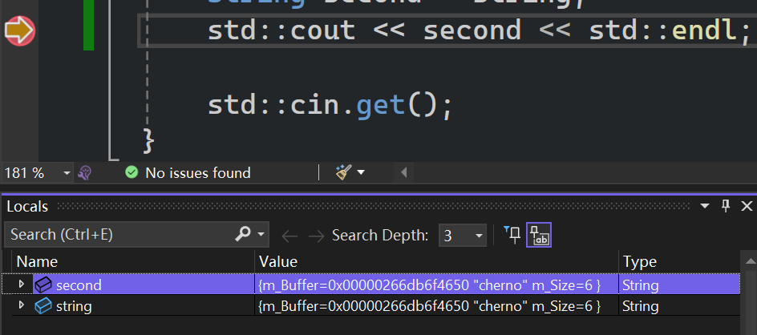Click the magnifier icon in Locals search
The height and width of the screenshot is (335, 757).
[x=243, y=235]
